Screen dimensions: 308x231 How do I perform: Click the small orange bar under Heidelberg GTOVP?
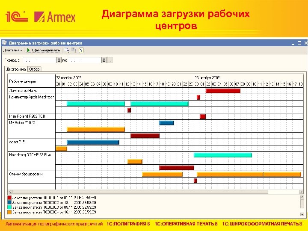(x=135, y=161)
